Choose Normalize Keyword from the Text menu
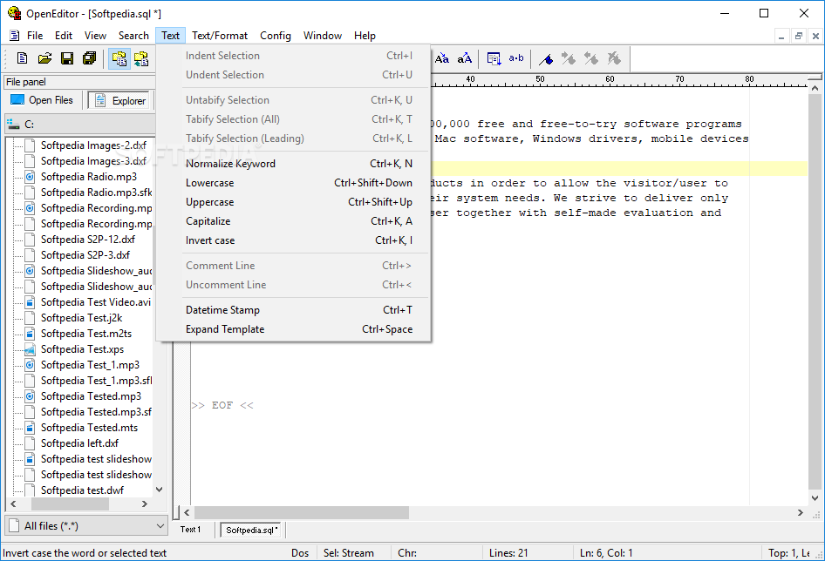The width and height of the screenshot is (825, 561). click(x=294, y=164)
